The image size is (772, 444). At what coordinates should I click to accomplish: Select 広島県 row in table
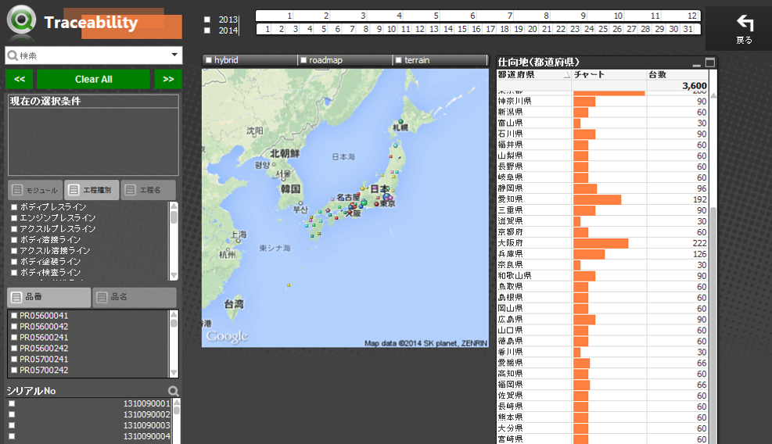(x=602, y=319)
